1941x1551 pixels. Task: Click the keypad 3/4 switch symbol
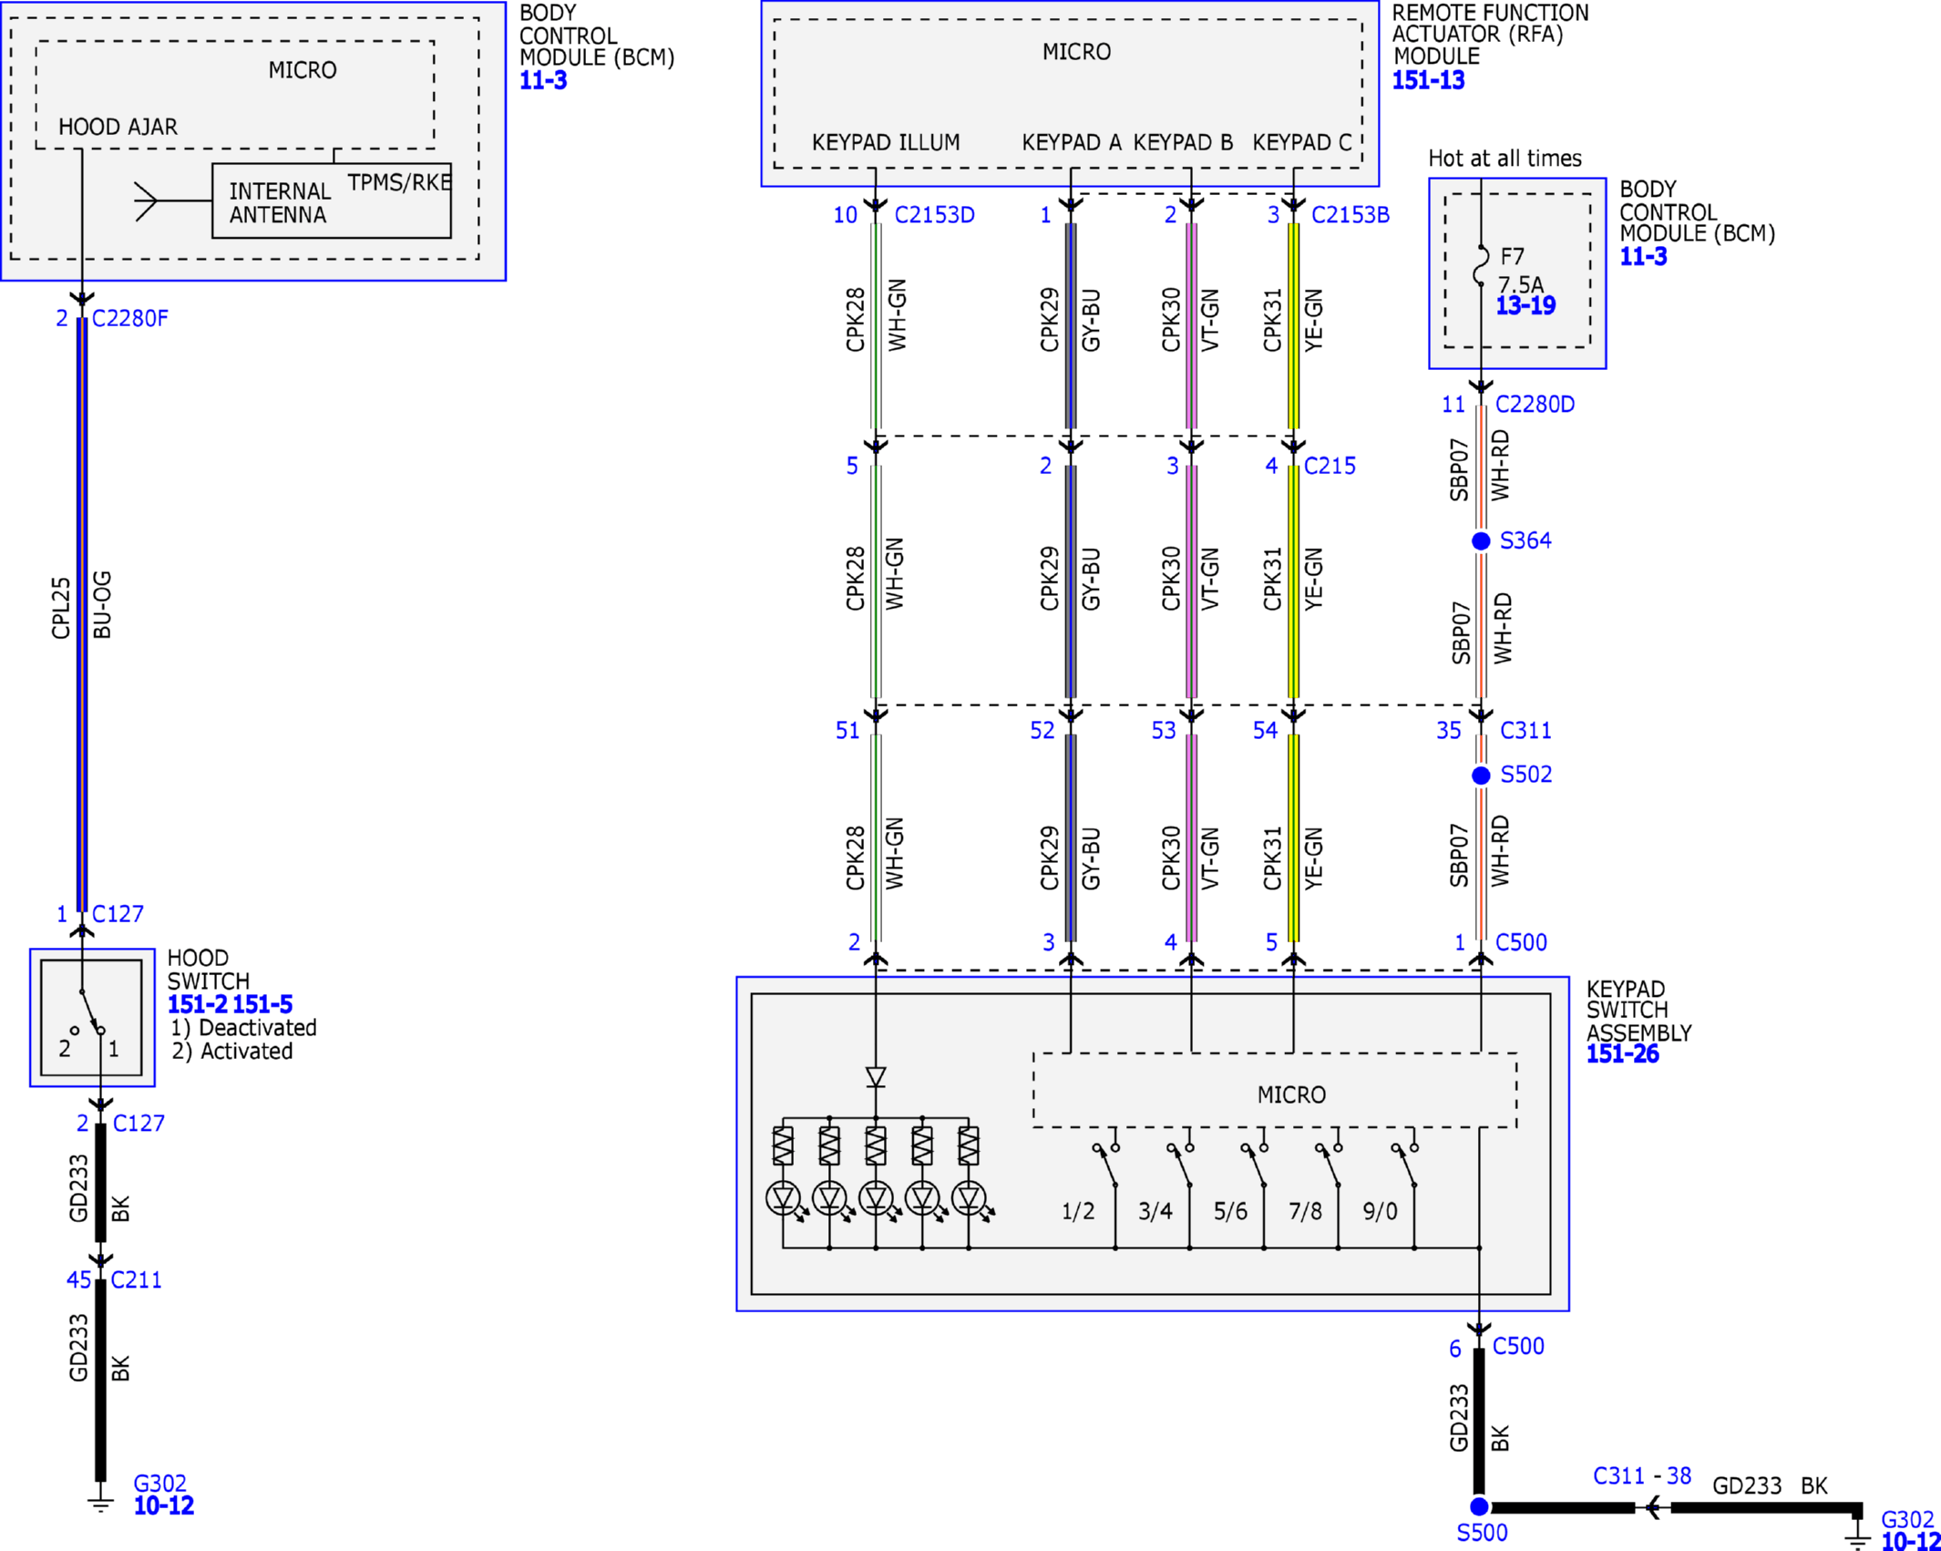click(x=1181, y=1166)
